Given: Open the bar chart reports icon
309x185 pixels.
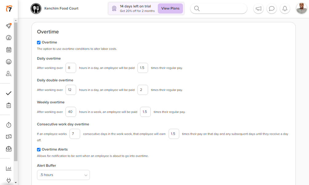Looking at the screenshot, I should (x=9, y=168).
